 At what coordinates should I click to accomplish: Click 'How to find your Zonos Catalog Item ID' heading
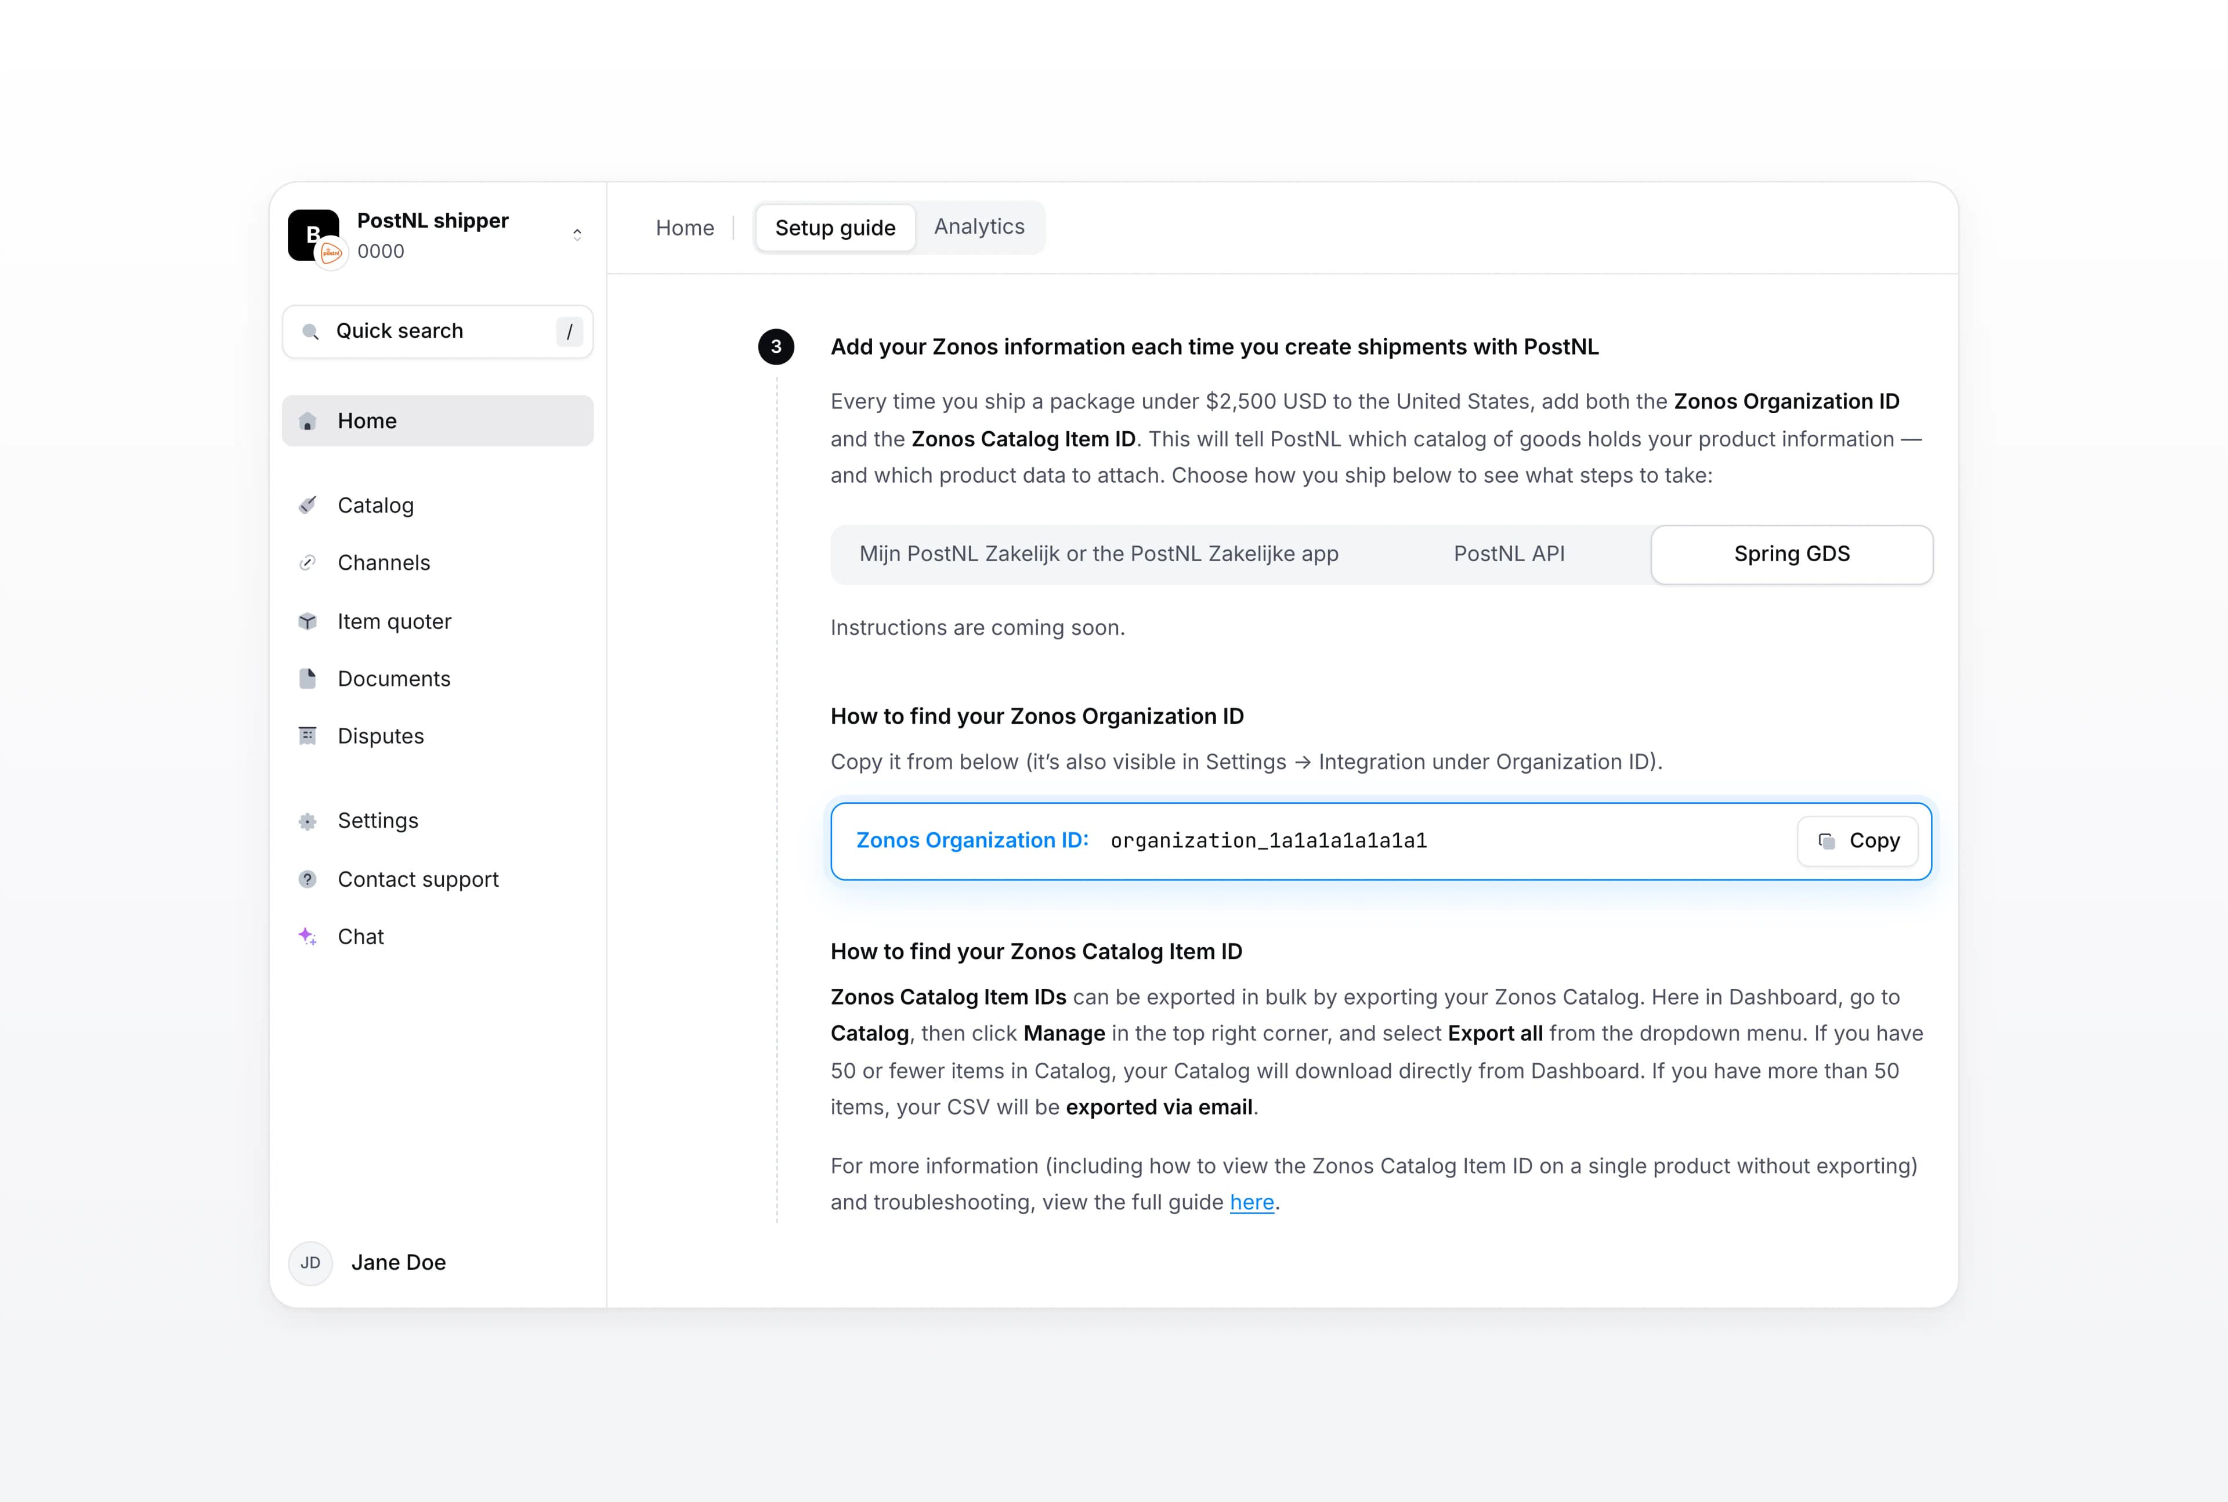tap(1036, 951)
